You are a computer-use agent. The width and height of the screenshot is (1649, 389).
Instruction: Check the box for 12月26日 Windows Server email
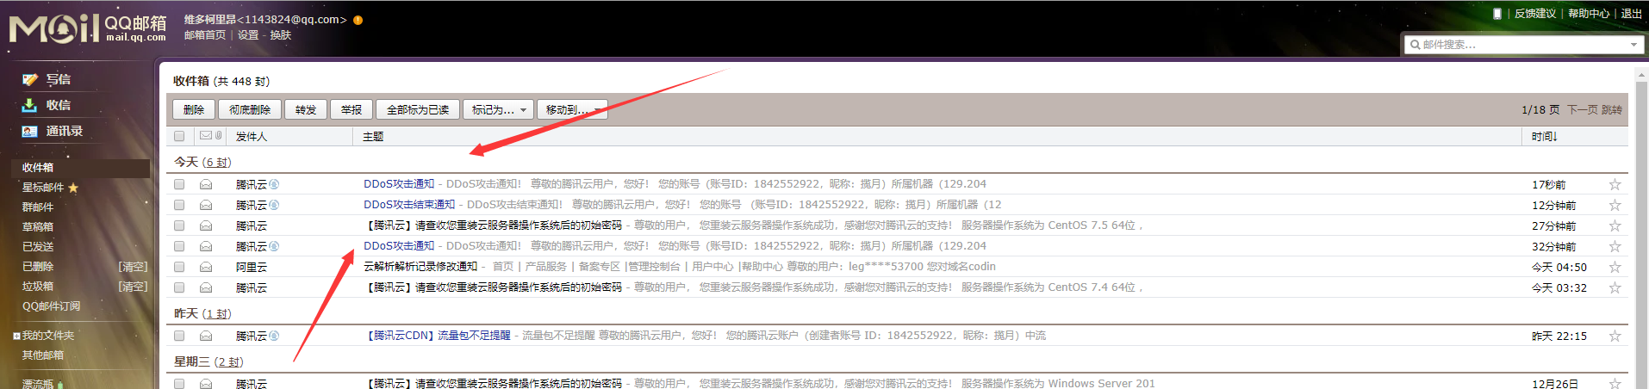click(x=179, y=384)
